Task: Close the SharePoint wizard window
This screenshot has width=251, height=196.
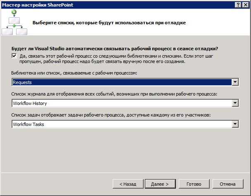Action: point(246,5)
